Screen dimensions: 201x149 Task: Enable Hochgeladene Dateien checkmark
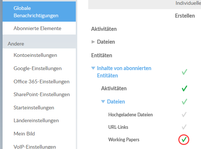pyautogui.click(x=184, y=115)
